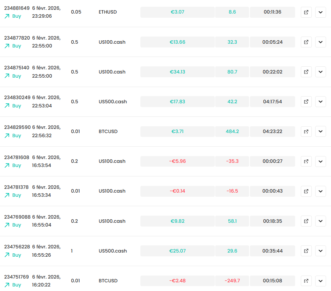Open external link for BTCUSD trade 234829590

306,132
